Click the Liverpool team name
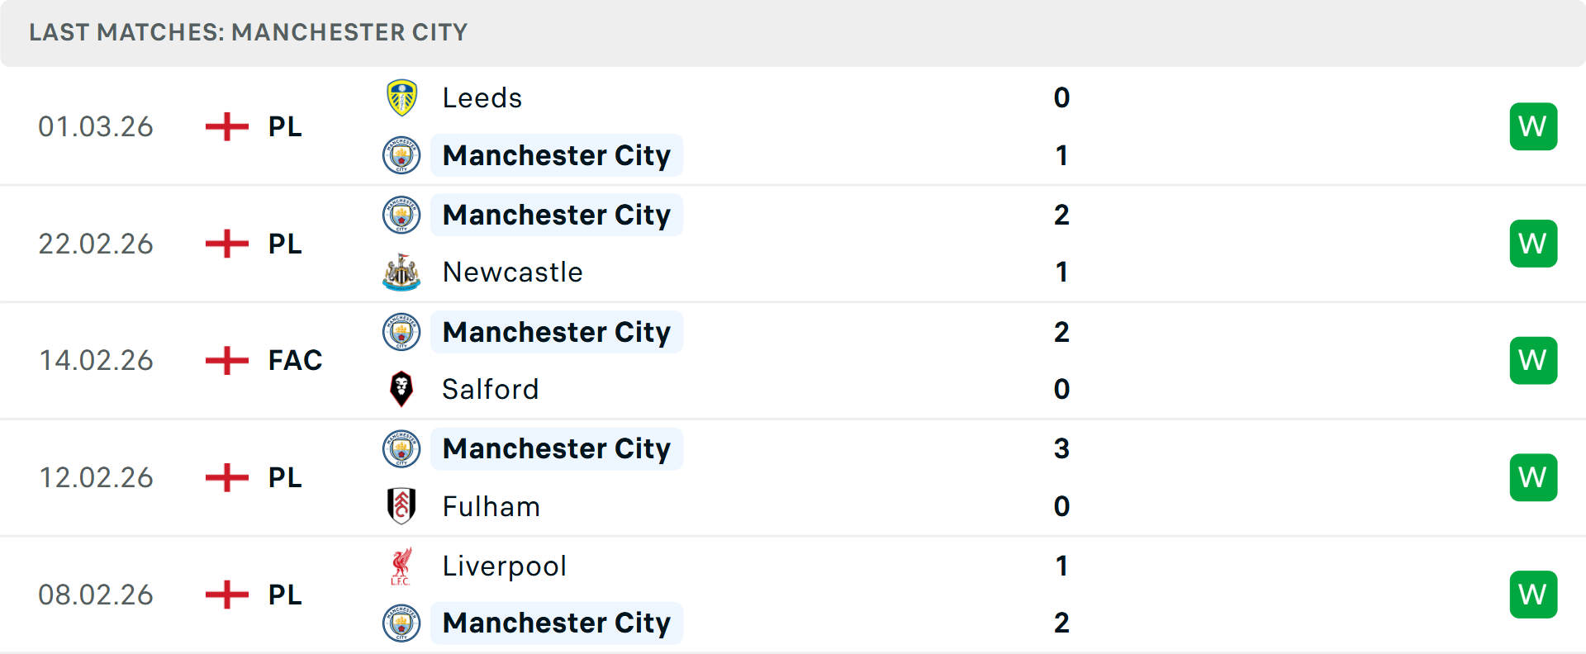 point(505,566)
